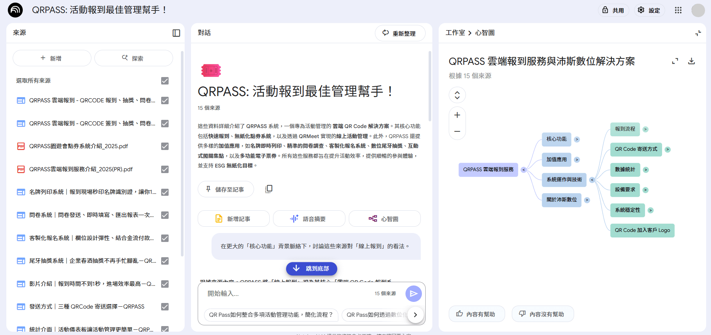Click the 跳到底部 button
711x335 pixels.
311,269
